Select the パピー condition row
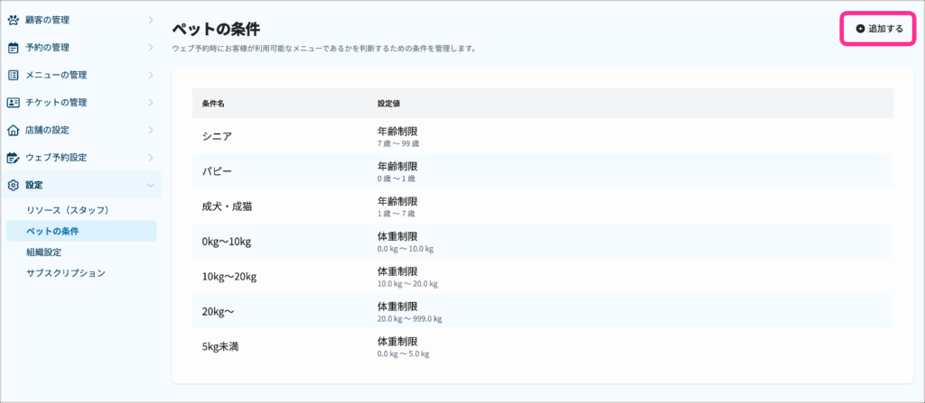Screen dimensions: 925x403 (543, 171)
